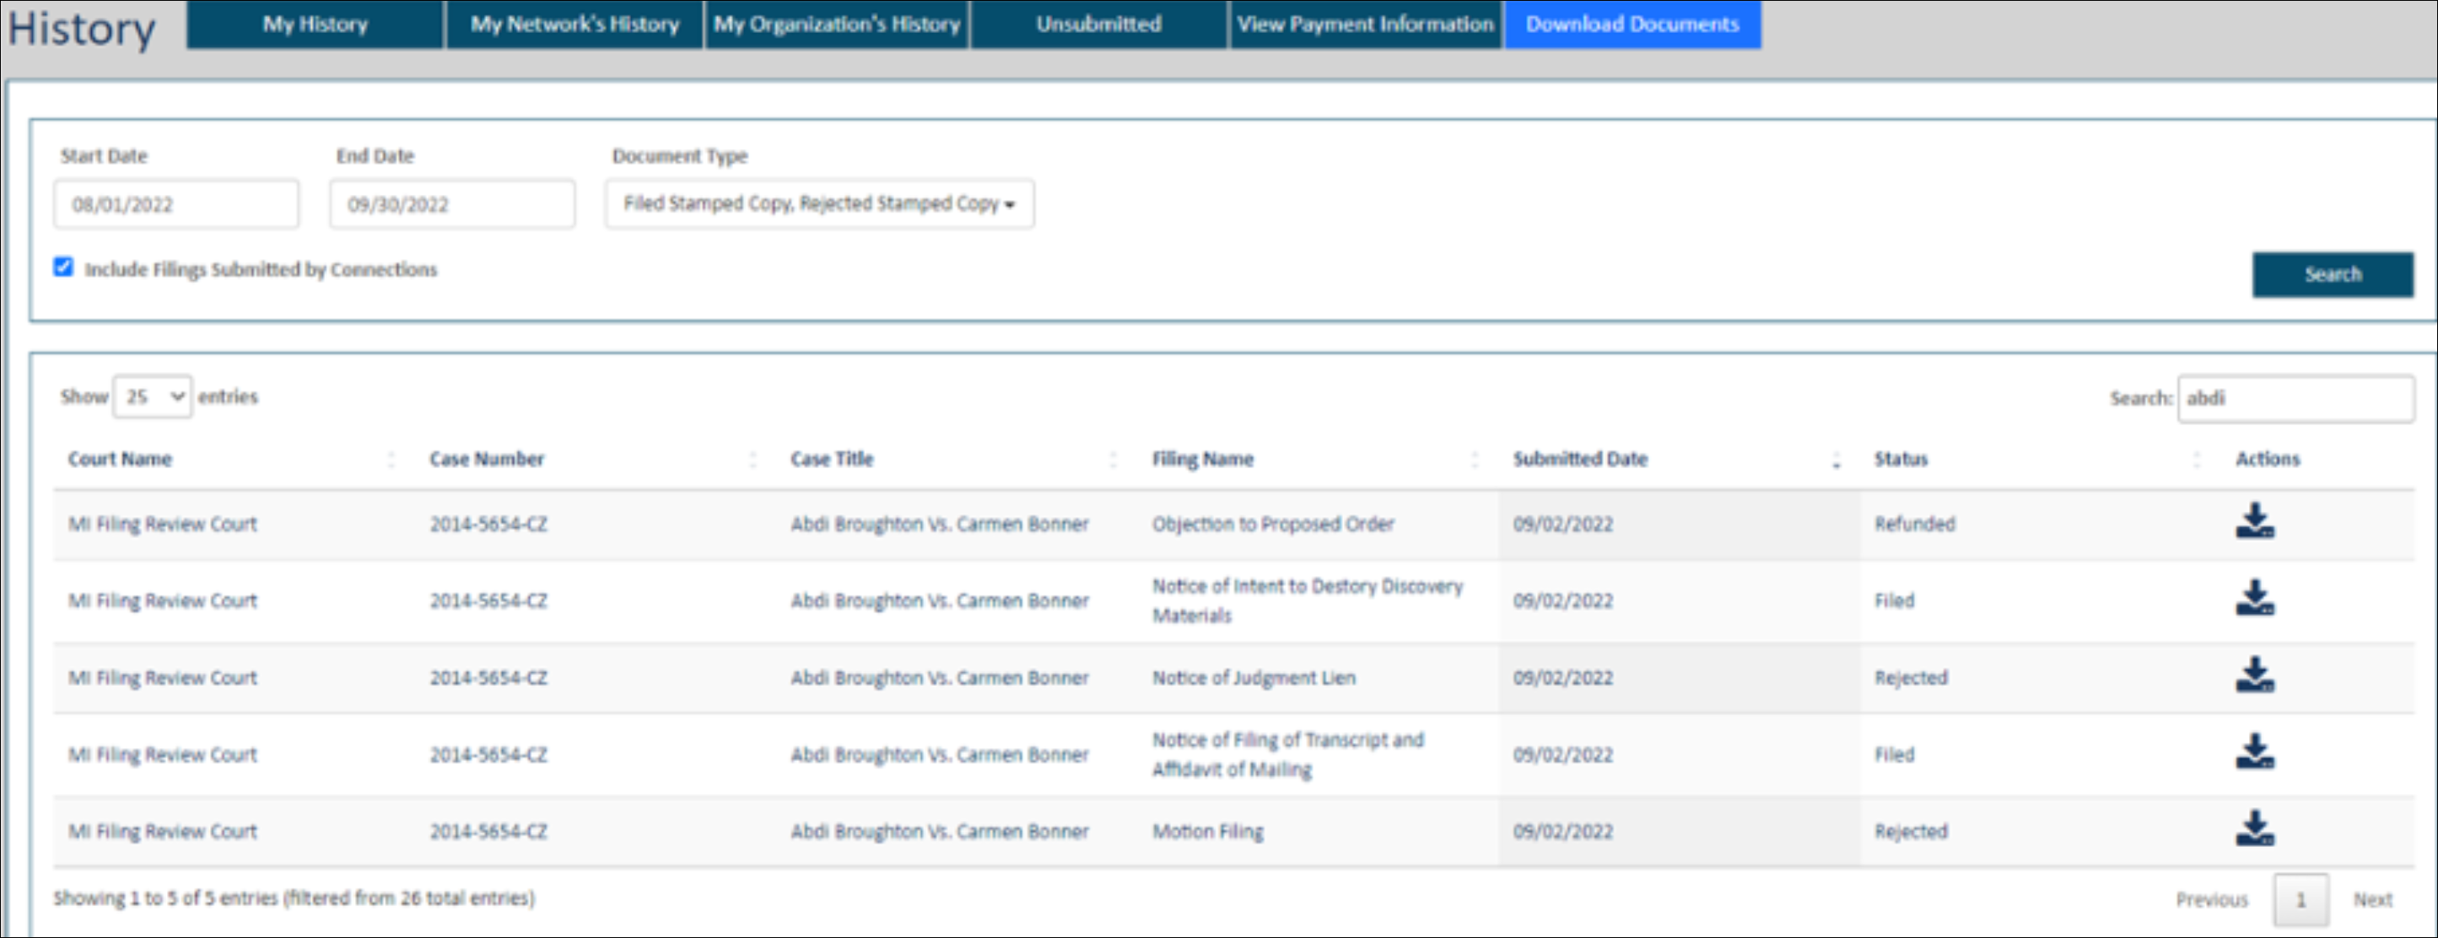Sort table by Submitted Date column
The image size is (2438, 938).
(x=1579, y=459)
